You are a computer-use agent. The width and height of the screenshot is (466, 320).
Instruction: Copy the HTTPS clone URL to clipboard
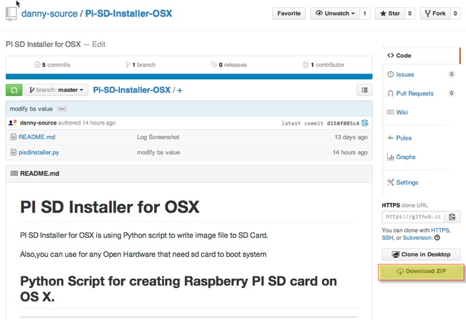click(x=453, y=217)
